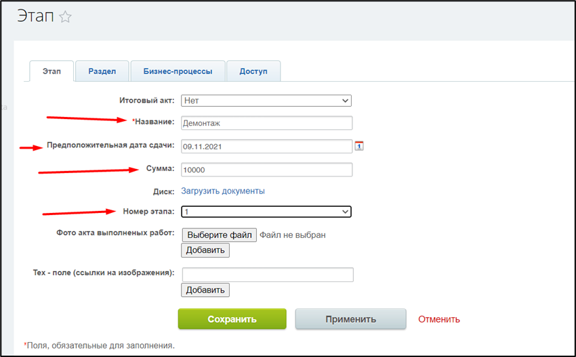Focus the Название field containing Демонтаж
576x357 pixels.
click(x=266, y=123)
